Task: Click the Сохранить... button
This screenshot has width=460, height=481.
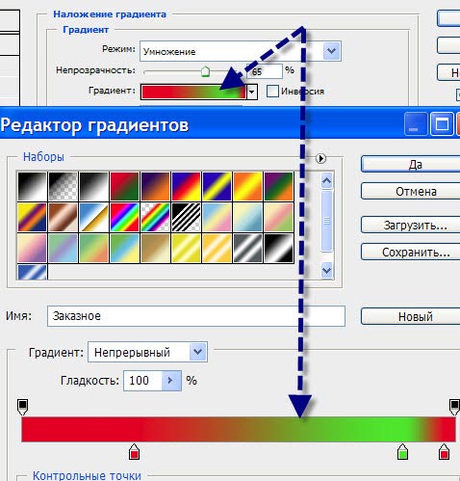Action: coord(410,253)
